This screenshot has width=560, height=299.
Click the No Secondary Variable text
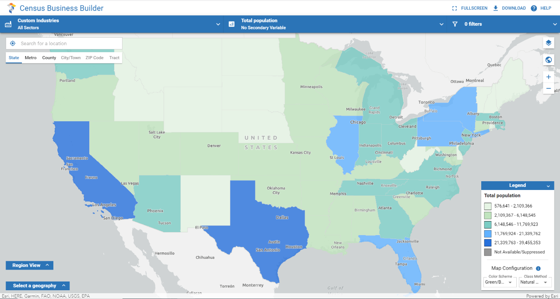click(x=263, y=28)
